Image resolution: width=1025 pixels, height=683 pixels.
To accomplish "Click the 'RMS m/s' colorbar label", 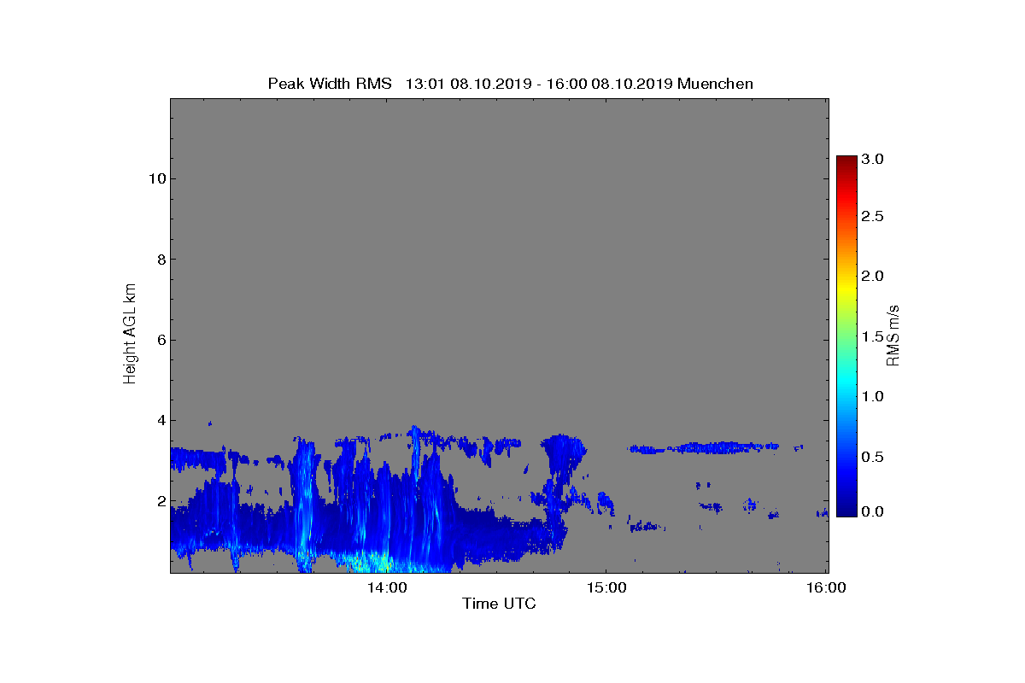I will click(x=893, y=335).
